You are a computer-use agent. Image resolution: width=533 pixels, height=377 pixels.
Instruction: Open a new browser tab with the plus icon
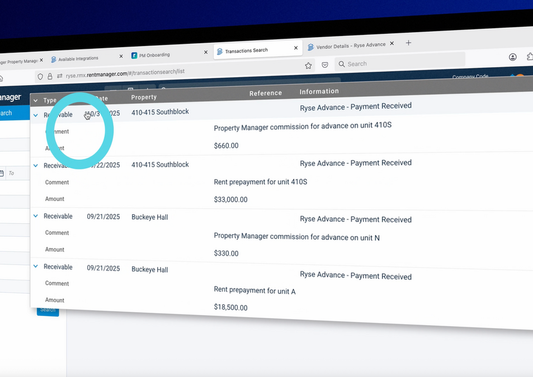coord(408,42)
